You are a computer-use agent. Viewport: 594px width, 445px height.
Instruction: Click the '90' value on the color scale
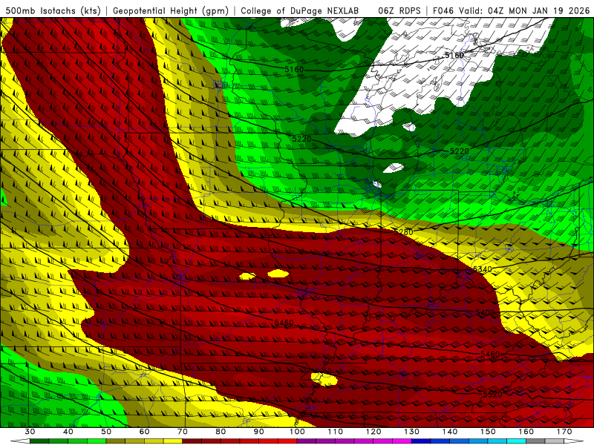point(259,432)
